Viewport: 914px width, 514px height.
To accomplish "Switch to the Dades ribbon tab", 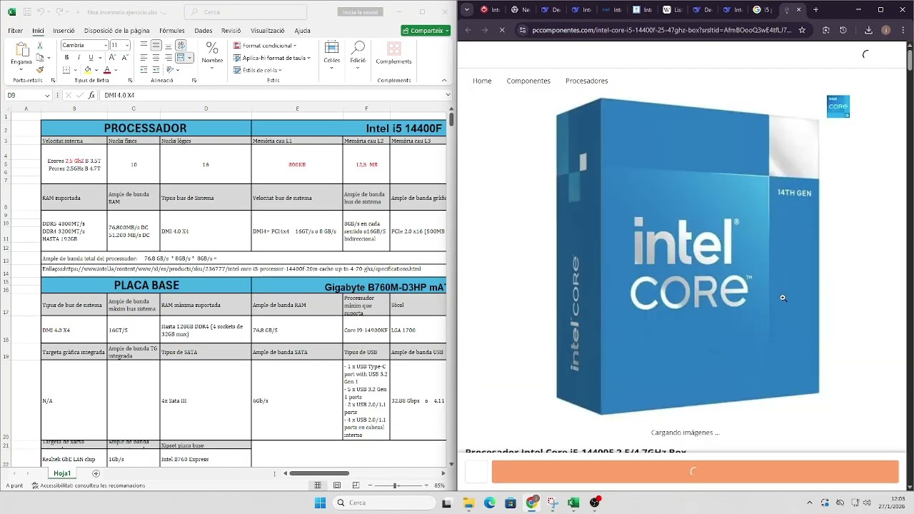I will (x=204, y=31).
